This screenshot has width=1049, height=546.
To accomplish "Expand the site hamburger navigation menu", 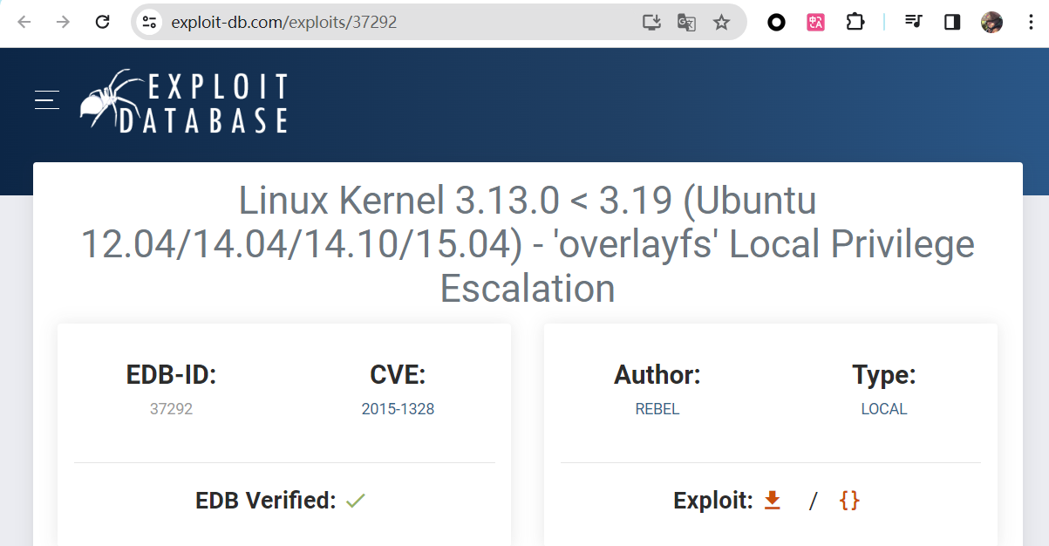I will click(47, 99).
